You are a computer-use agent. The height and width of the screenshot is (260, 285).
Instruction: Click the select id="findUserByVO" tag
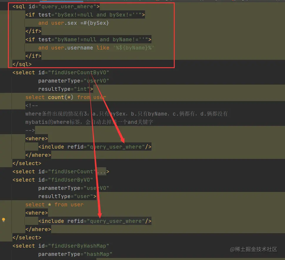pos(53,180)
